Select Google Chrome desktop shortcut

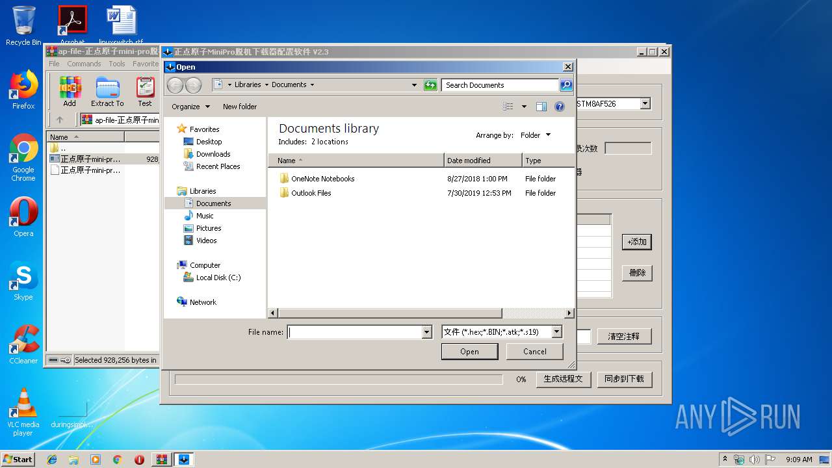click(x=23, y=157)
